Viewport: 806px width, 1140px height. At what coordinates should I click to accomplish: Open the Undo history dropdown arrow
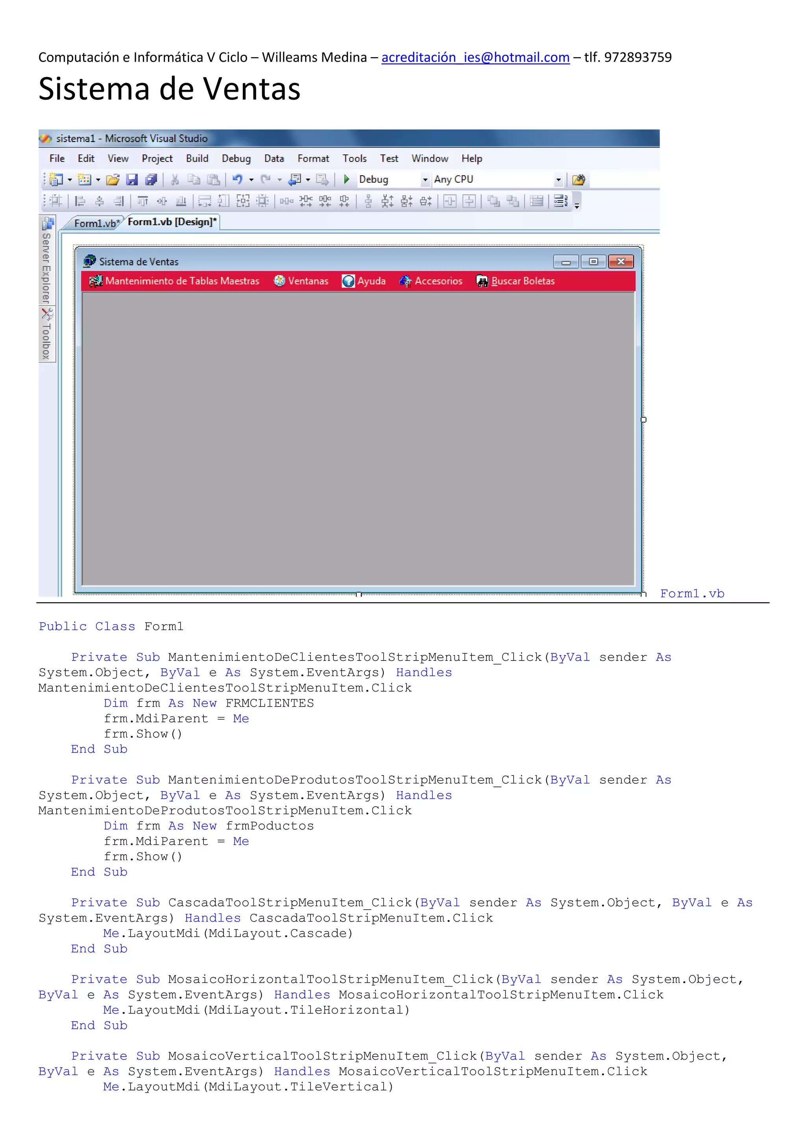tap(251, 180)
